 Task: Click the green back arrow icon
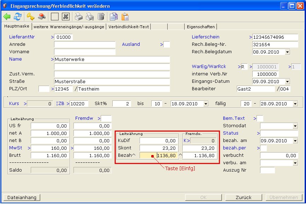tap(7, 17)
